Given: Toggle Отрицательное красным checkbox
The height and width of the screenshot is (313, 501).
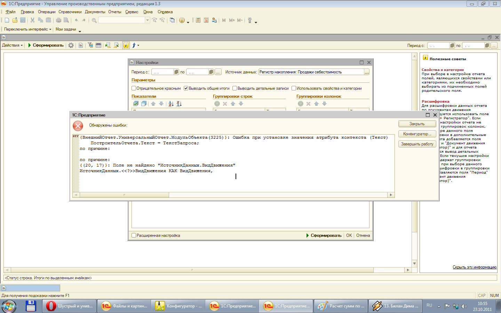Looking at the screenshot, I should pyautogui.click(x=134, y=88).
